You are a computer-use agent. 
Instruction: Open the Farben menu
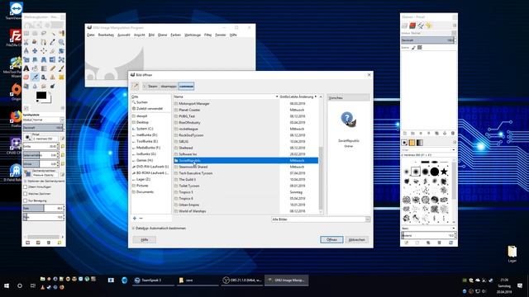(175, 35)
